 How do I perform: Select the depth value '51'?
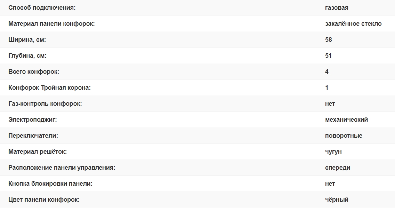tap(329, 56)
